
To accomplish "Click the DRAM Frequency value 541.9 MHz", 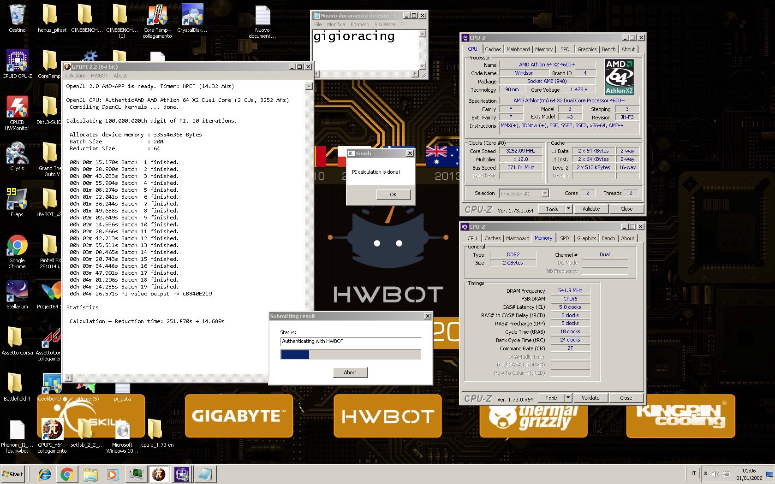I will pos(570,290).
